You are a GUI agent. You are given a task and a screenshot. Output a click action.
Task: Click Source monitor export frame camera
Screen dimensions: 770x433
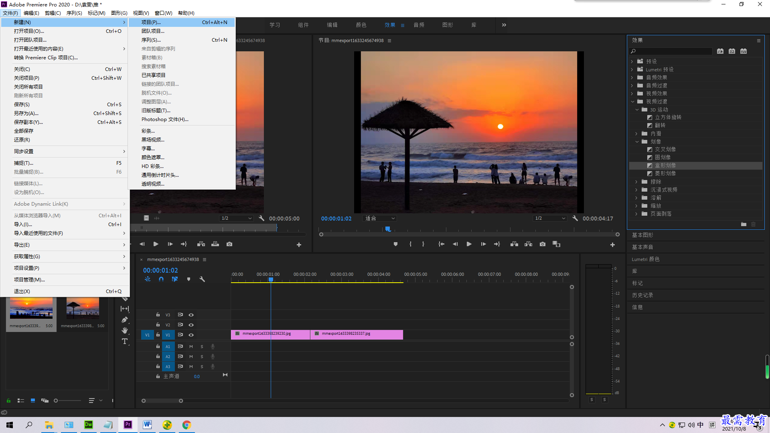point(229,244)
